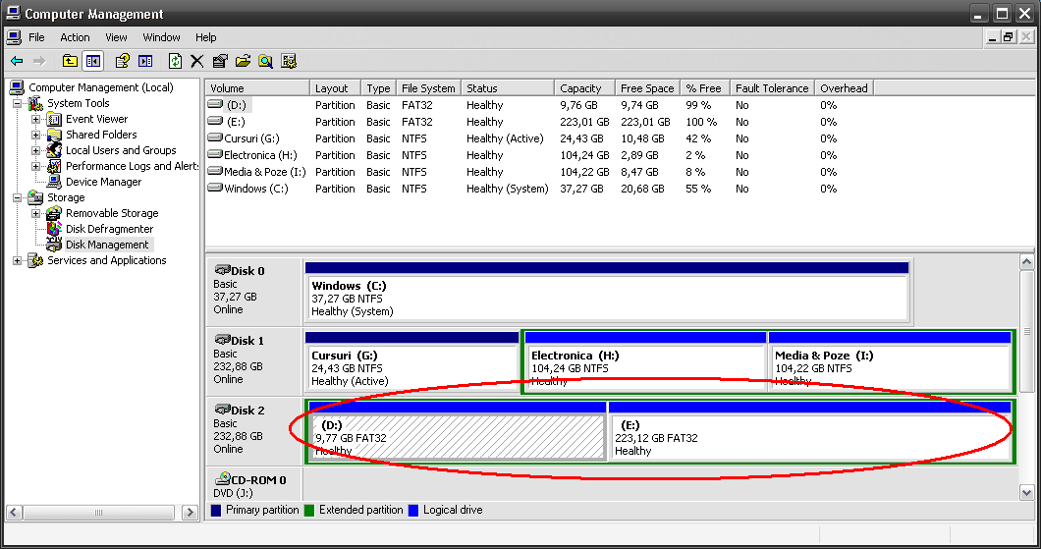This screenshot has height=549, width=1041.
Task: Sort by the Fault Tolerance column header
Action: tap(772, 87)
